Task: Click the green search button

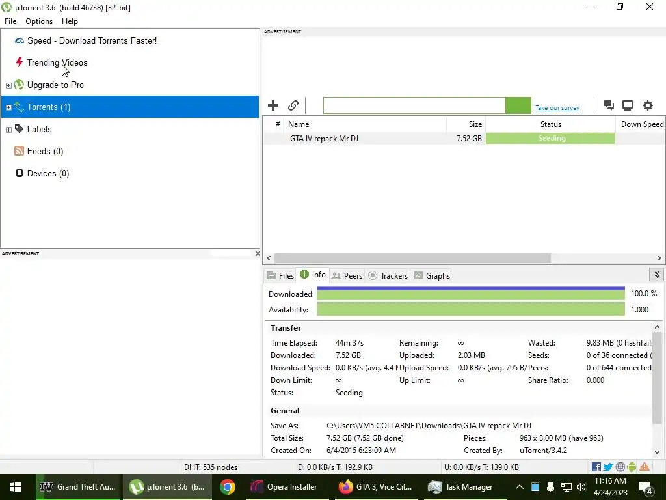Action: click(518, 105)
